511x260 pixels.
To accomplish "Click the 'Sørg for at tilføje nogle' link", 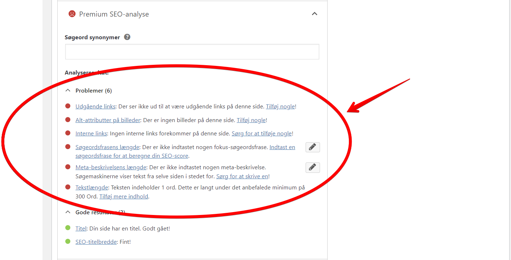I will (x=261, y=134).
